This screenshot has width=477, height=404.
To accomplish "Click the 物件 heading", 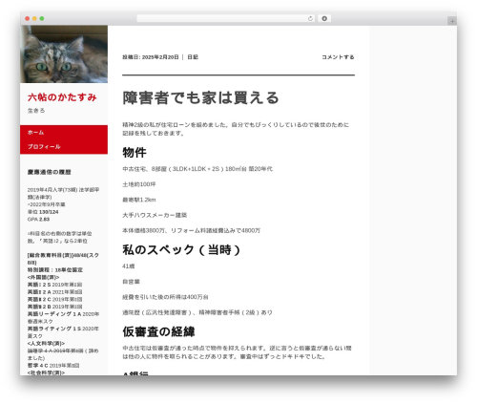I will [x=135, y=152].
